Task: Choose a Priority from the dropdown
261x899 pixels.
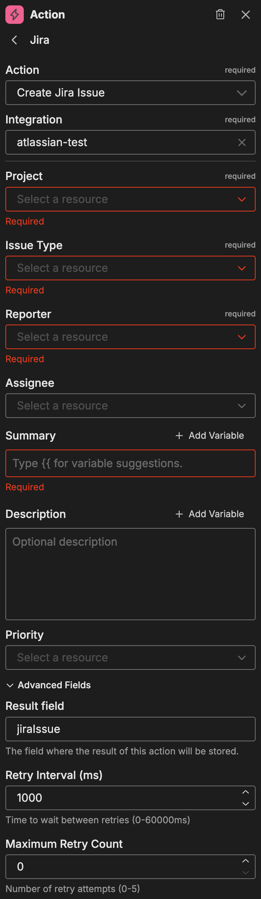Action: tap(130, 658)
